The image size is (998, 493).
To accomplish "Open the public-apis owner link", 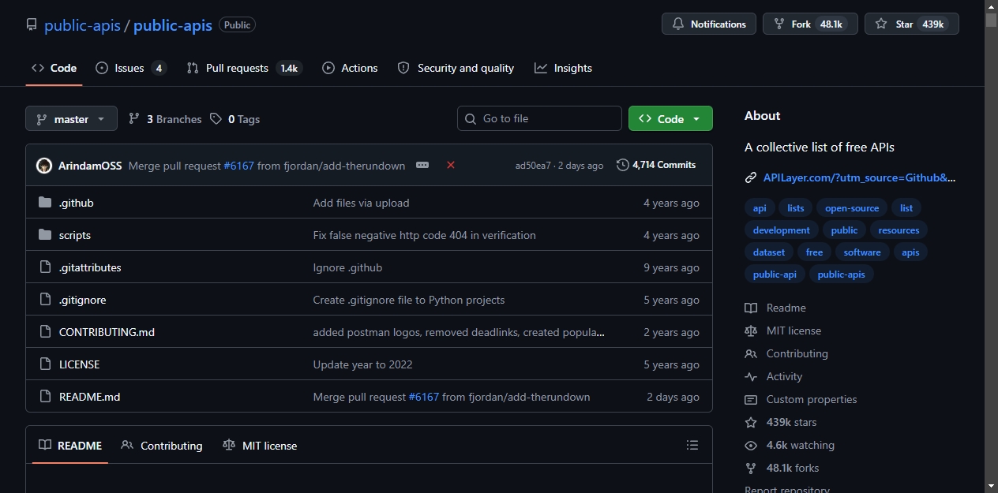I will pos(82,25).
